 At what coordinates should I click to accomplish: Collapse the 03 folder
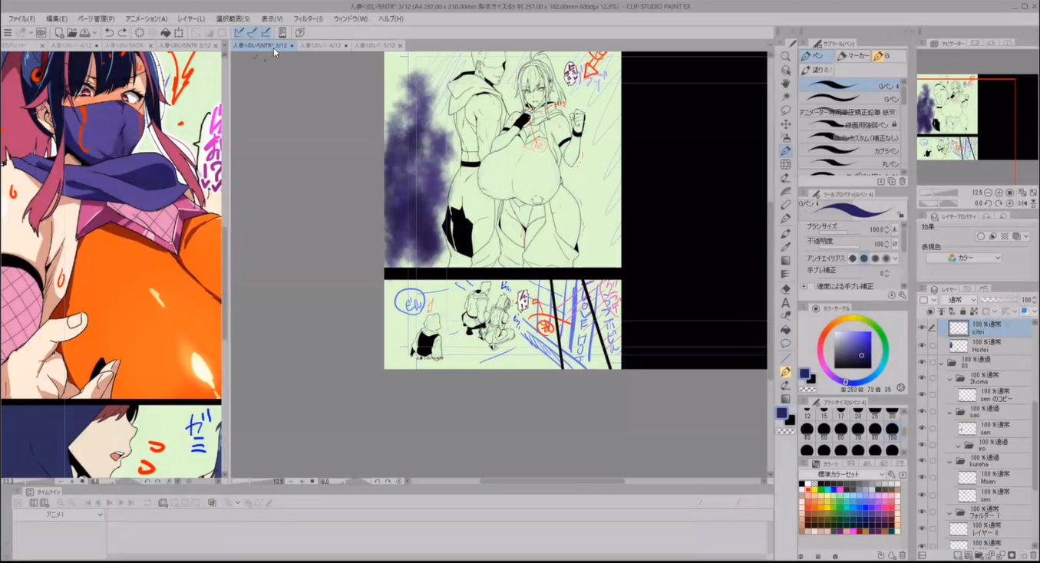(942, 363)
